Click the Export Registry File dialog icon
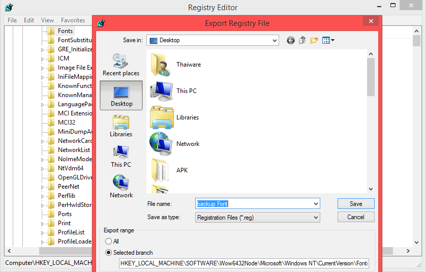 (101, 23)
